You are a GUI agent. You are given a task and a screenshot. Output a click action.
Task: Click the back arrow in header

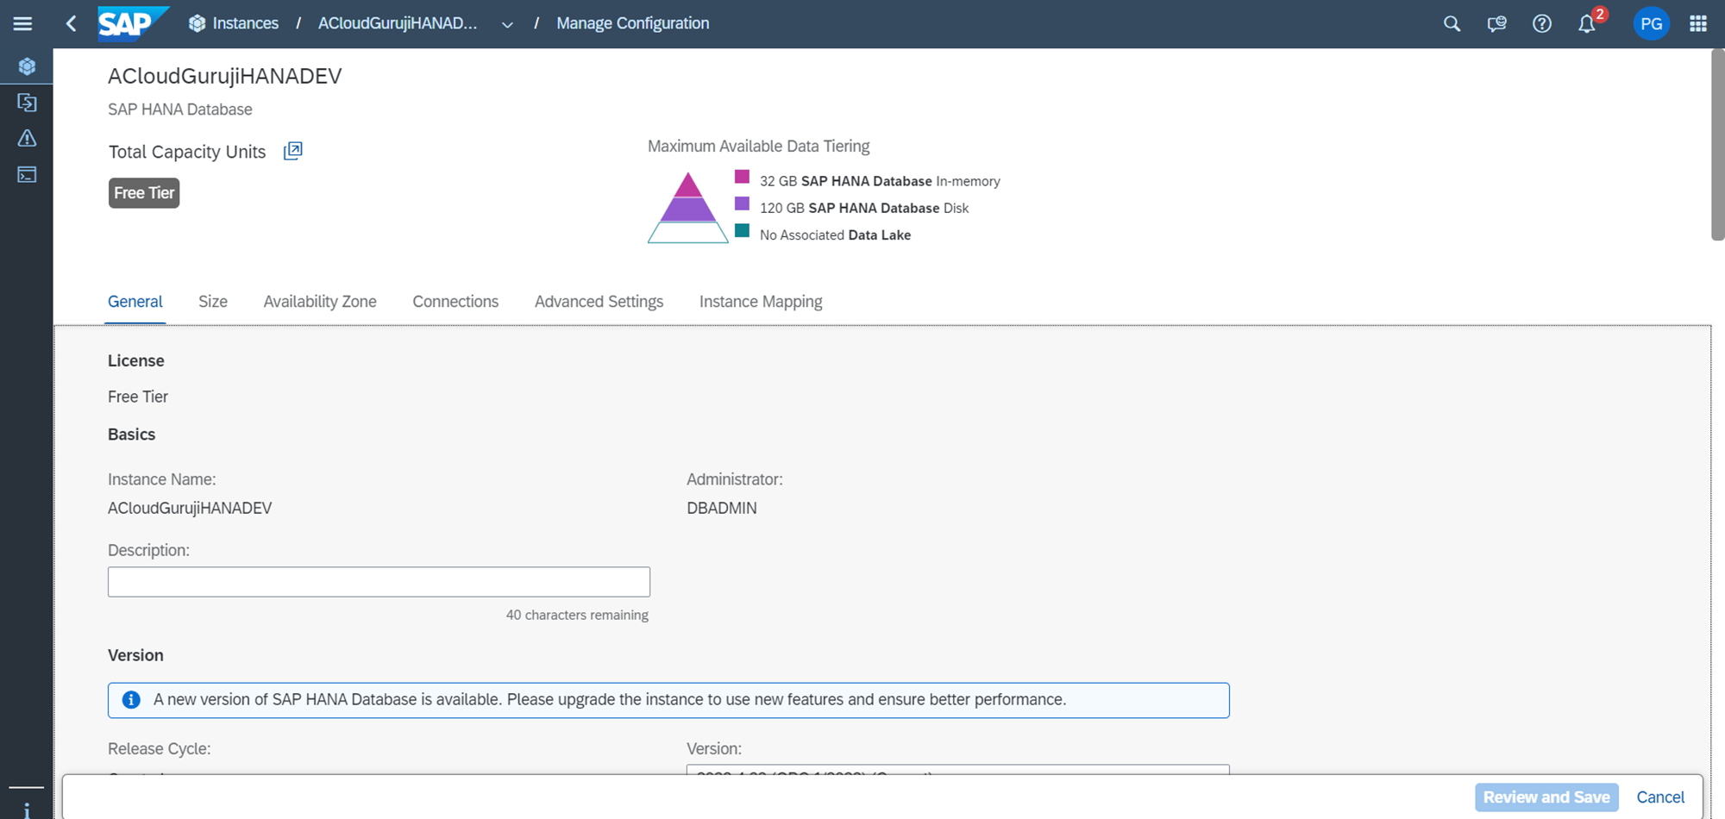point(72,23)
